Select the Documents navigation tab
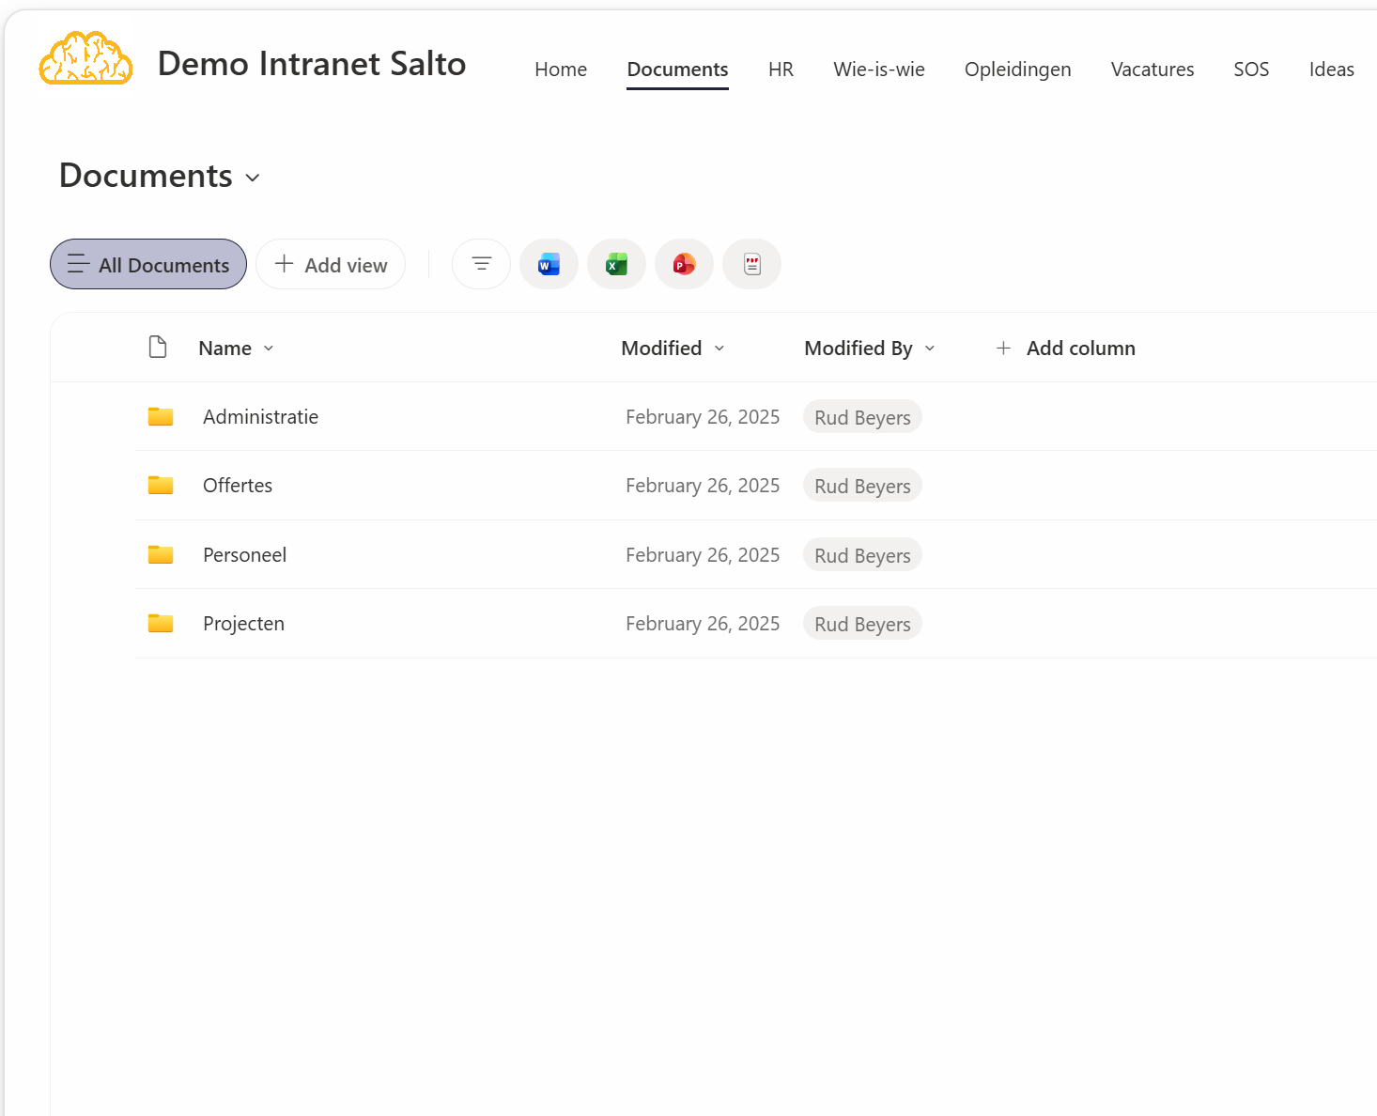This screenshot has width=1377, height=1116. [677, 70]
